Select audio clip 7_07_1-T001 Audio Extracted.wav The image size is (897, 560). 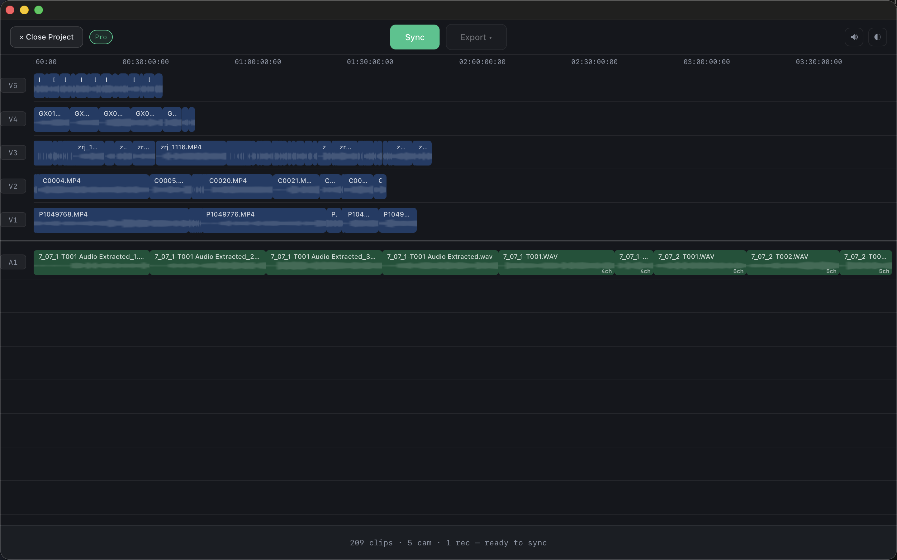[x=440, y=263]
